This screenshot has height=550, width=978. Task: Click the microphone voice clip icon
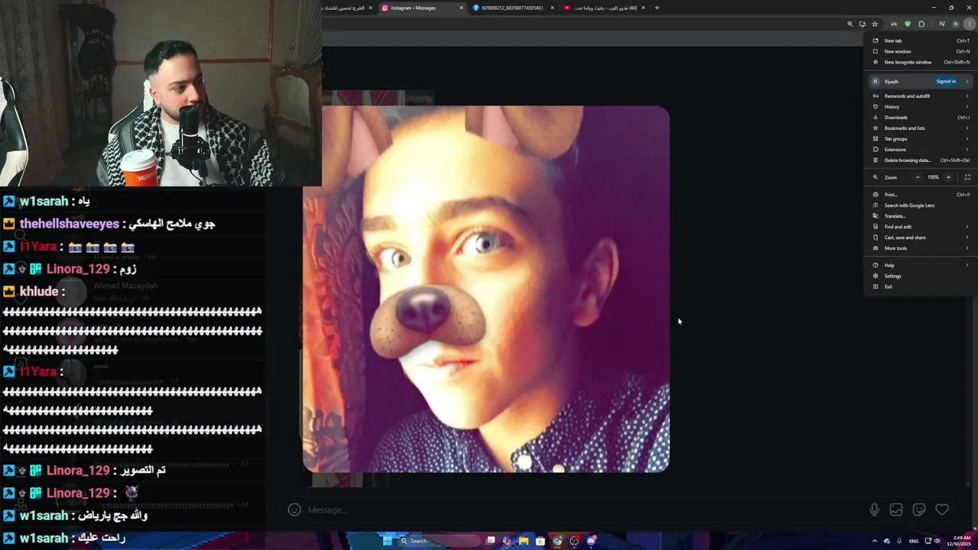point(874,510)
